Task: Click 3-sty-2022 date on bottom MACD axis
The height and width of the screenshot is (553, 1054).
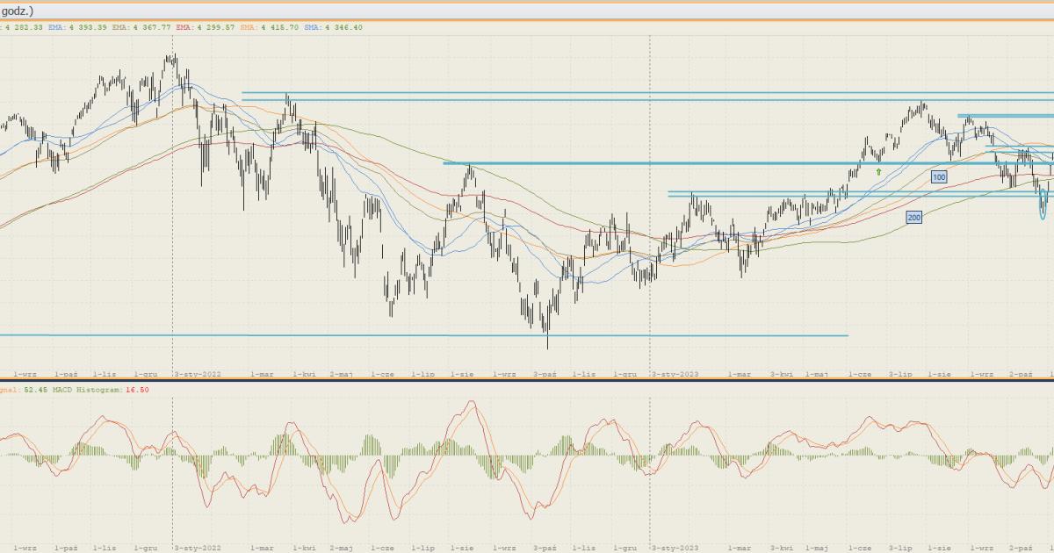Action: 197,547
